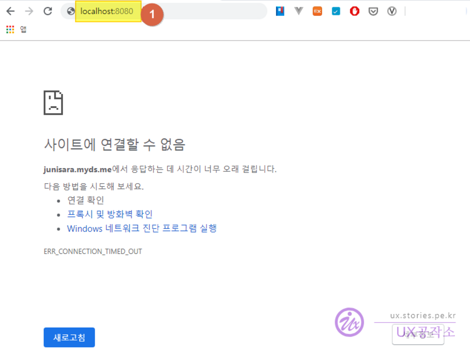Open the gray V-shaped extension icon

(299, 11)
